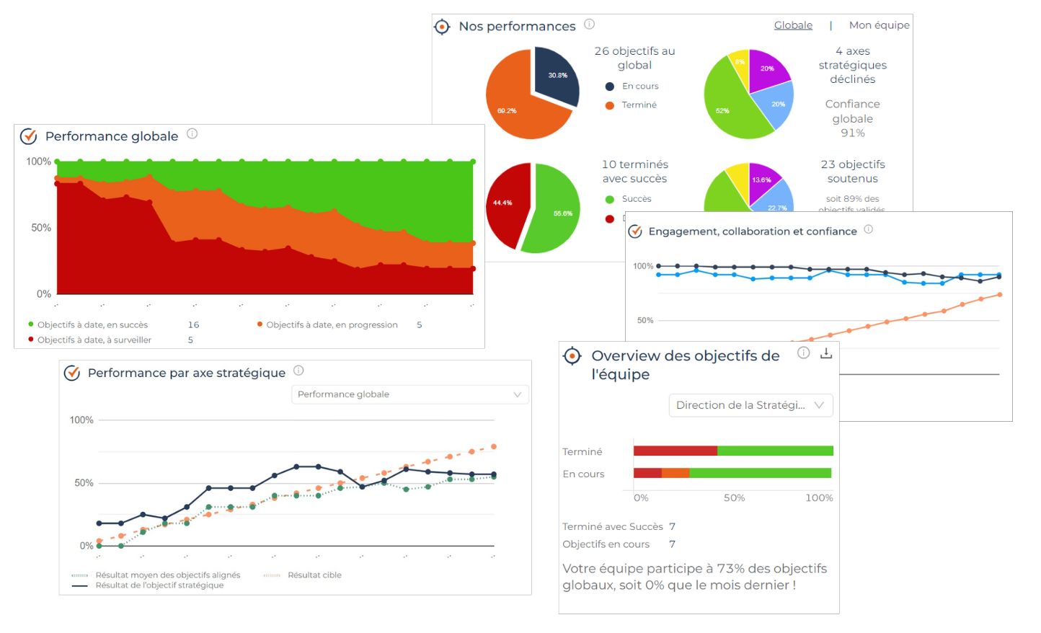
Task: Click the 10 terminés avec succès text
Action: tap(634, 172)
